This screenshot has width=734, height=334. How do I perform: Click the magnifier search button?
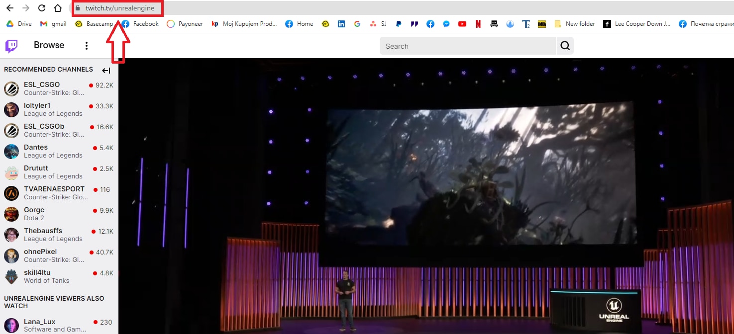(x=565, y=46)
